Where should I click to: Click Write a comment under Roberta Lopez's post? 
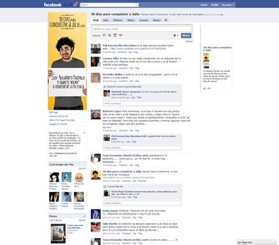[142, 147]
